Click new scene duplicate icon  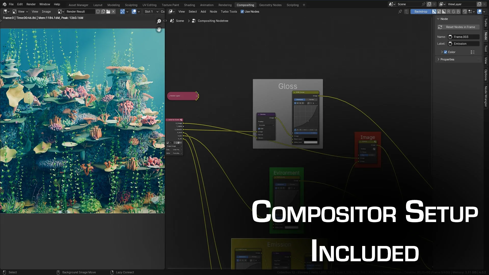[x=429, y=4]
